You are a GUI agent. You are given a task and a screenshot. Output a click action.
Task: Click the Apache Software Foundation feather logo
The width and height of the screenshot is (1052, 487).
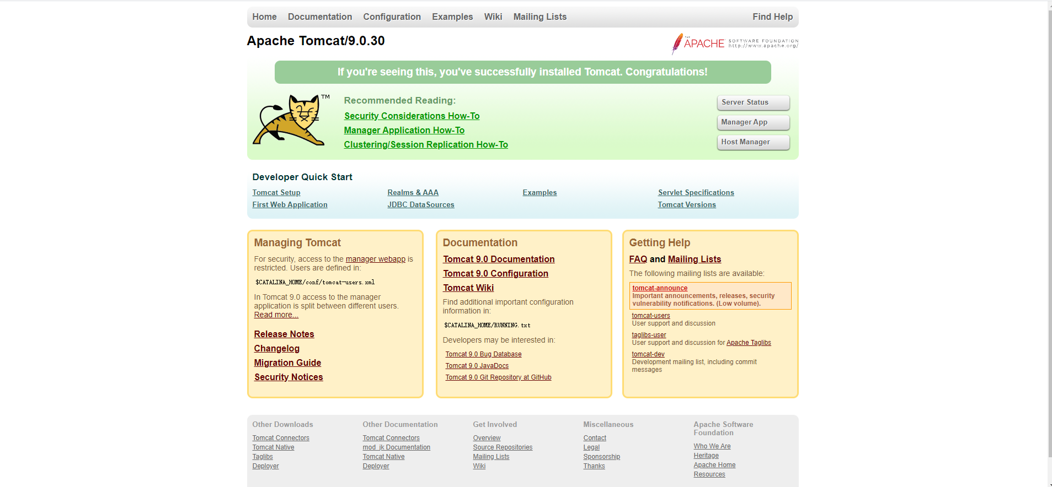coord(735,44)
